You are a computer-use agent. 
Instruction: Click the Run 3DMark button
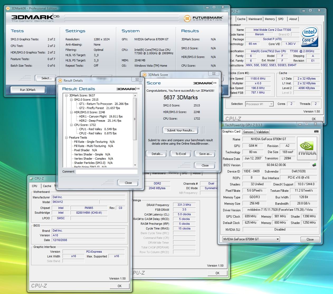coord(28,90)
